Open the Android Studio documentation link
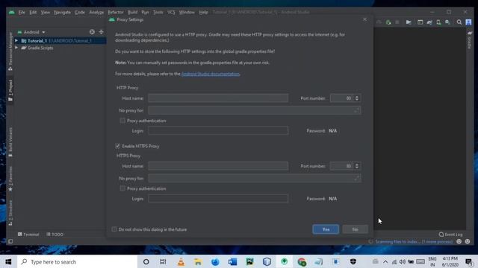 coord(211,74)
